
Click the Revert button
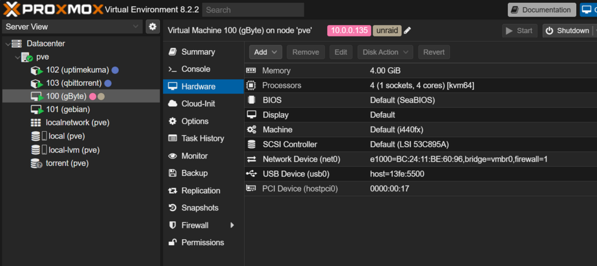click(434, 52)
